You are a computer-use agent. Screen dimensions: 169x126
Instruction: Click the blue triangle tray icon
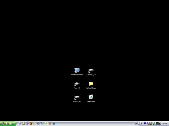click(x=145, y=123)
